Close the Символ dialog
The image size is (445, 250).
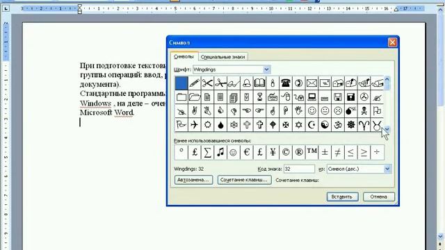[x=392, y=42]
